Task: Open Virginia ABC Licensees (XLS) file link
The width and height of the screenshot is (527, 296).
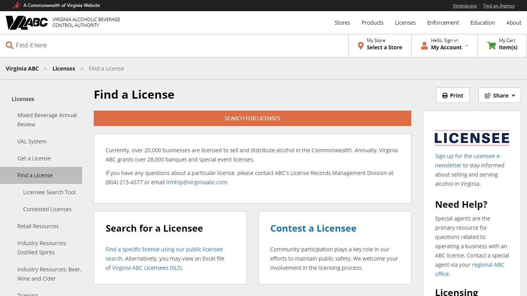Action: pos(147,268)
